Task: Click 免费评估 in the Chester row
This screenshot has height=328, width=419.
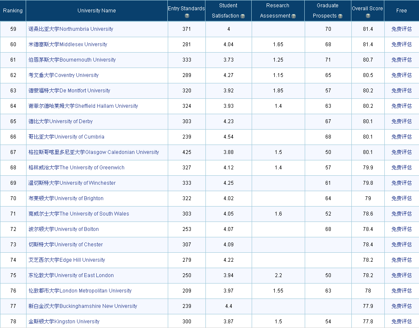Action: click(401, 245)
